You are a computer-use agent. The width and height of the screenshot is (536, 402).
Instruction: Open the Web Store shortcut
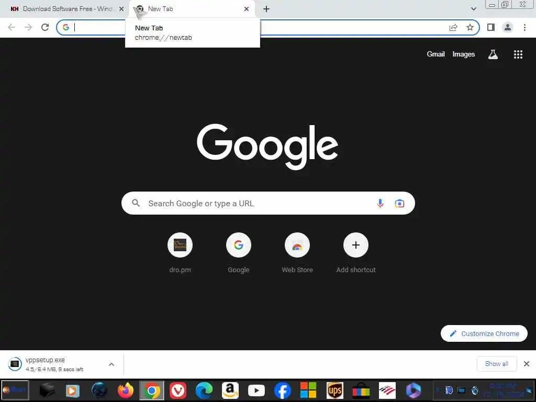coord(297,253)
